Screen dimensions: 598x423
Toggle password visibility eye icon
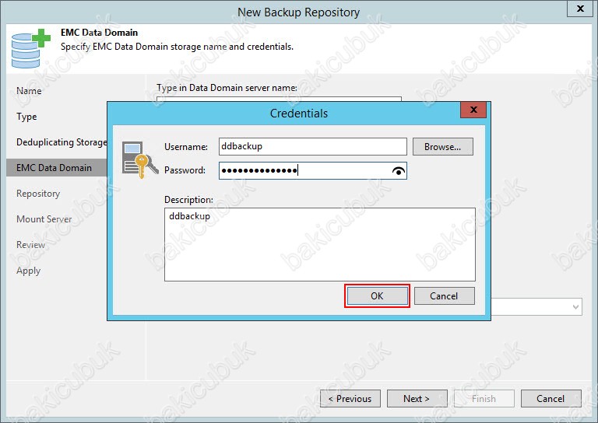coord(399,171)
